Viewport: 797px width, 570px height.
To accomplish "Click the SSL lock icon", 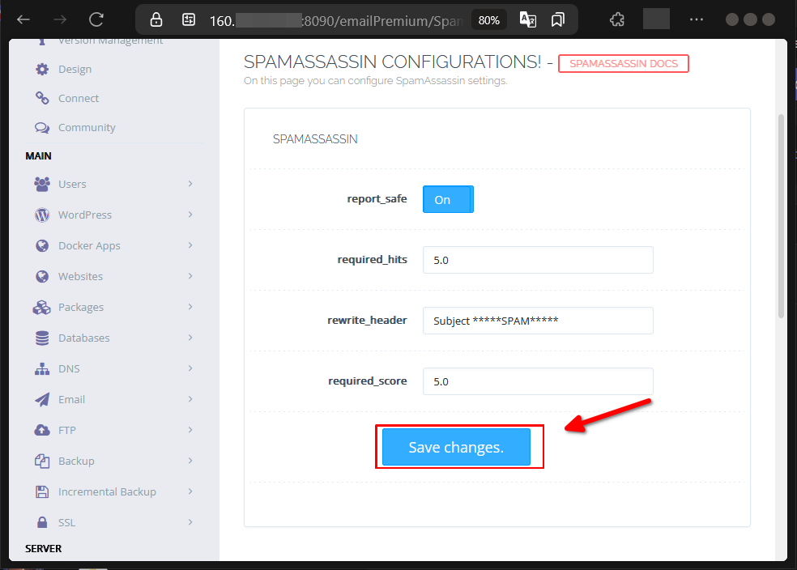I will (x=42, y=522).
